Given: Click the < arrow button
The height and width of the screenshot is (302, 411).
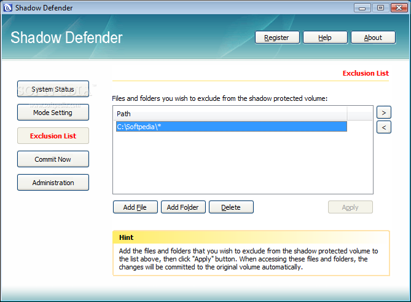Looking at the screenshot, I should [384, 127].
